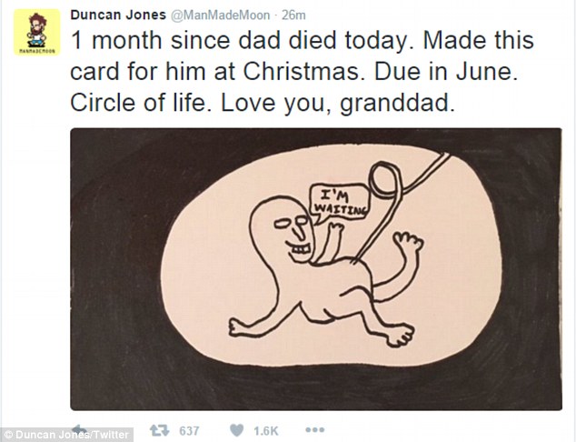Screen dimensions: 576x442
Task: Click the 1.6K likes count
Action: point(266,430)
